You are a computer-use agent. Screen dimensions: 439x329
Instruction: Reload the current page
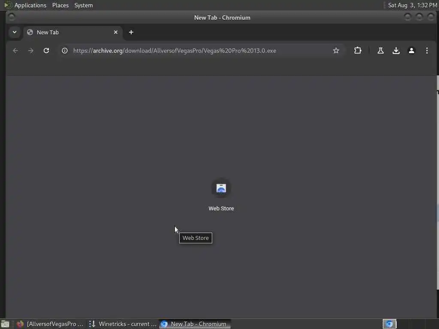click(x=46, y=51)
